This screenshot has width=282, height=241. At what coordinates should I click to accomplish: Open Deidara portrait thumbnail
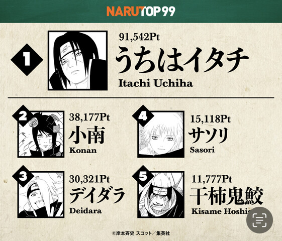click(x=41, y=194)
